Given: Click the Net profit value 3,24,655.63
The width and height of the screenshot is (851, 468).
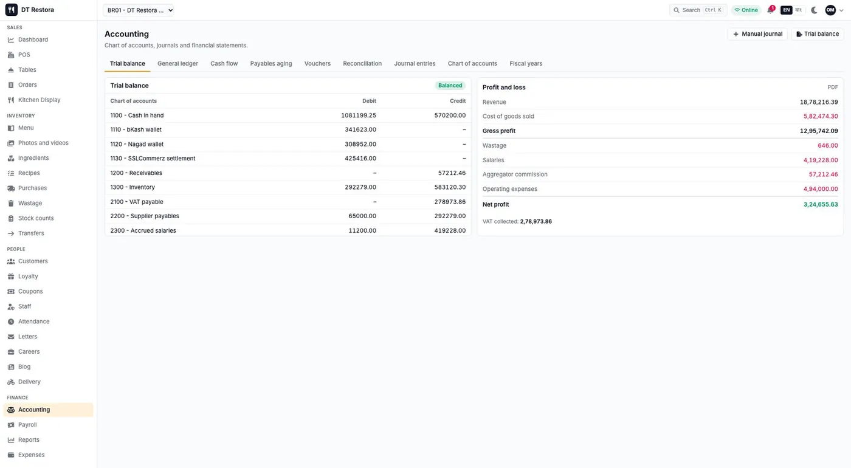Looking at the screenshot, I should [x=821, y=205].
